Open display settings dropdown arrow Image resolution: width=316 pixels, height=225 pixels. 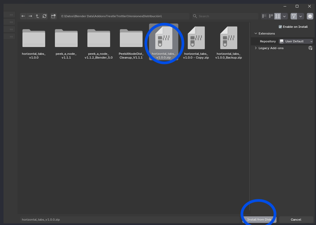click(284, 16)
